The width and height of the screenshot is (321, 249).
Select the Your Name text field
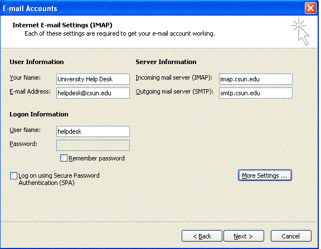pos(93,79)
